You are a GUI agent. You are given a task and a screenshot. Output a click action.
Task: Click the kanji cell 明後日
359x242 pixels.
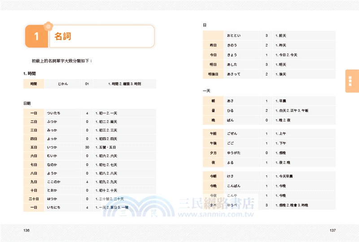coord(213,74)
